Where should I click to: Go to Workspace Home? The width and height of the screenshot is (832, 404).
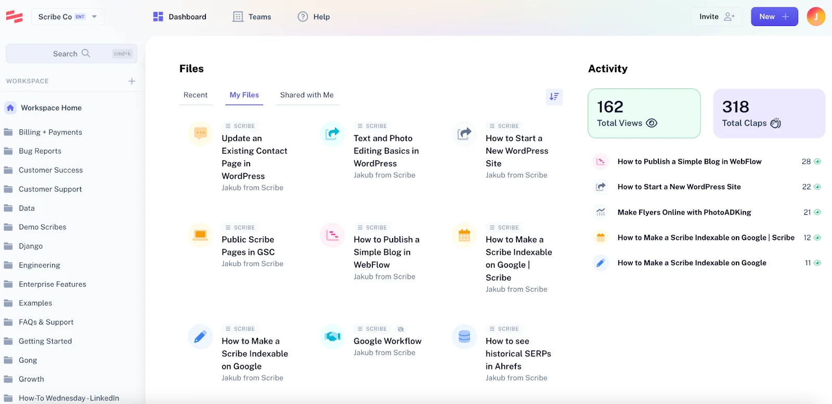pyautogui.click(x=51, y=108)
